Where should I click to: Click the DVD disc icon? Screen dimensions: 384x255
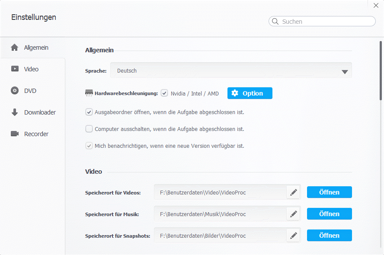pos(15,91)
